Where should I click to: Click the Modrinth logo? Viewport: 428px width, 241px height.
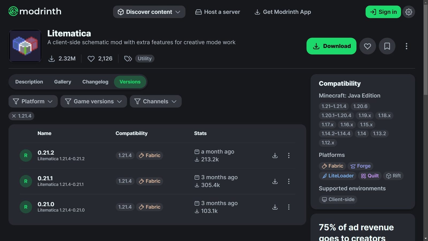click(35, 11)
